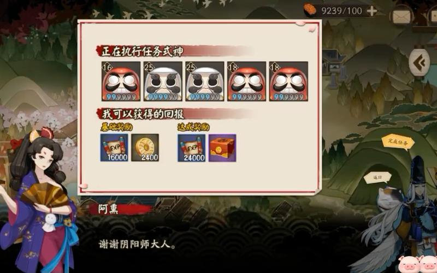Choose the 返回 speech bubble option

click(x=377, y=177)
